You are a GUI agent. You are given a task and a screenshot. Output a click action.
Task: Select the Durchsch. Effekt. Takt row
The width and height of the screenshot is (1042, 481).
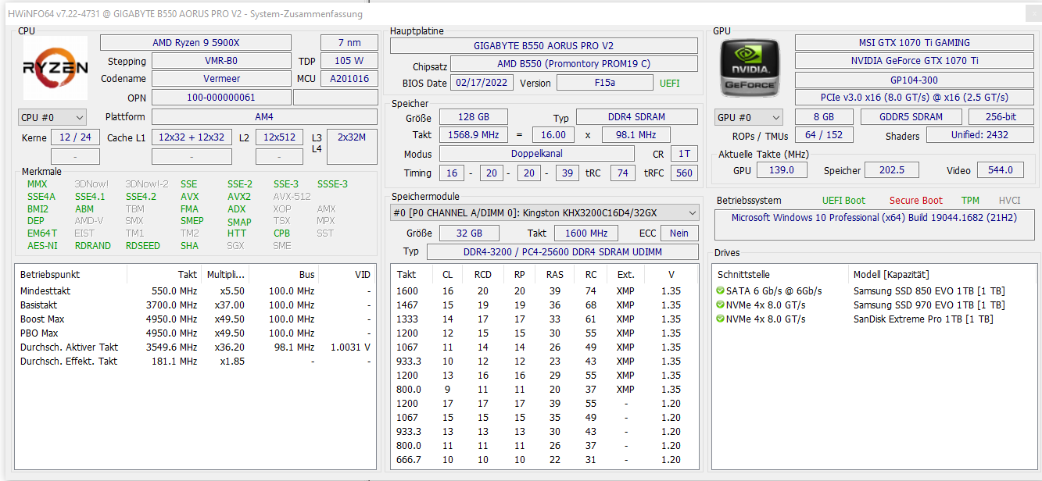[x=195, y=362]
